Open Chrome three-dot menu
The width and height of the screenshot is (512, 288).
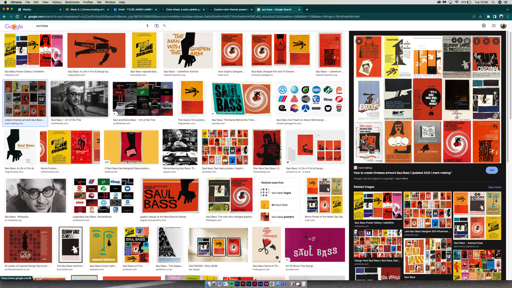click(508, 17)
